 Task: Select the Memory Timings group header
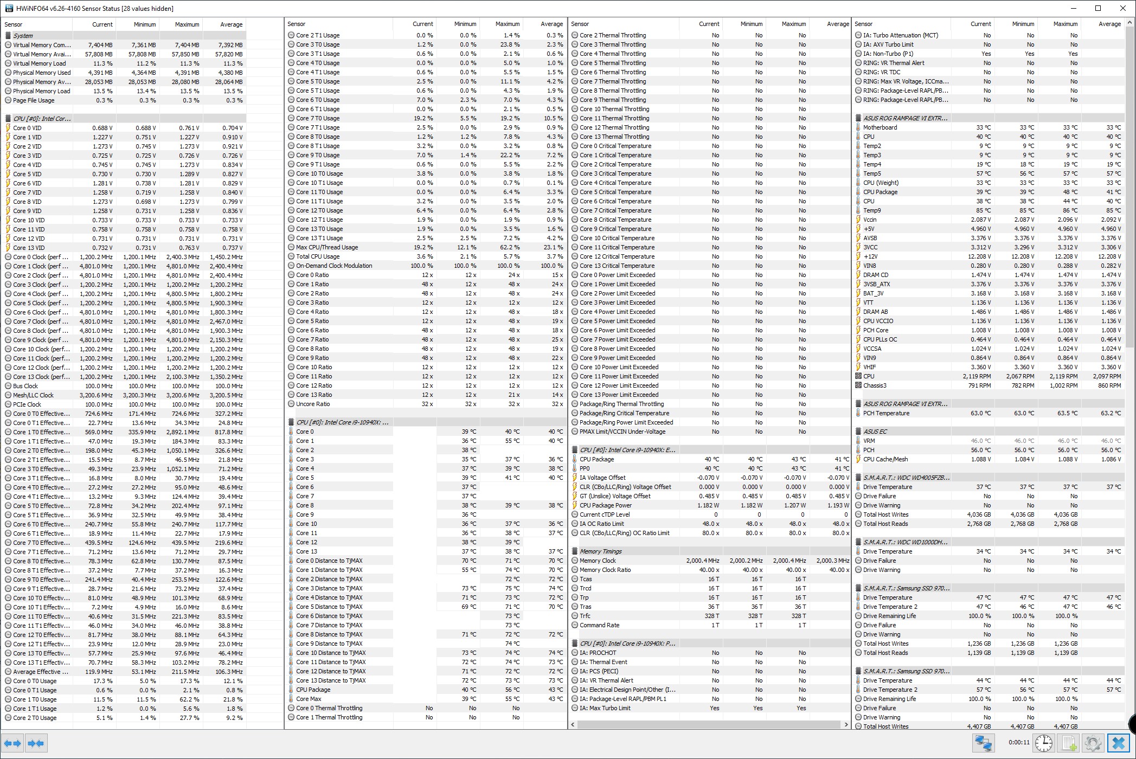pyautogui.click(x=600, y=551)
